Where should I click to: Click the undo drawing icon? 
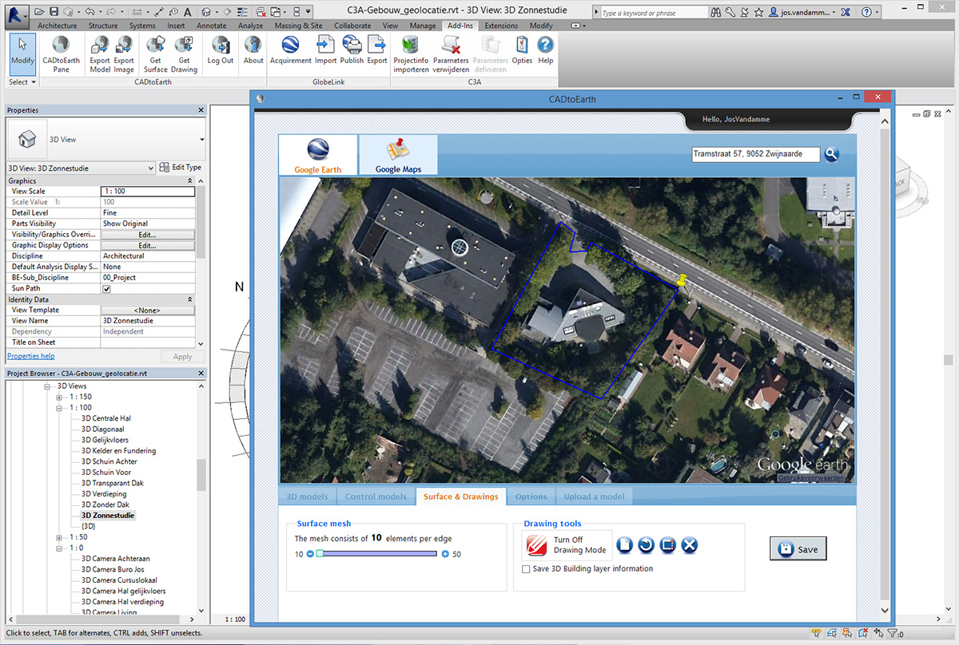(647, 545)
